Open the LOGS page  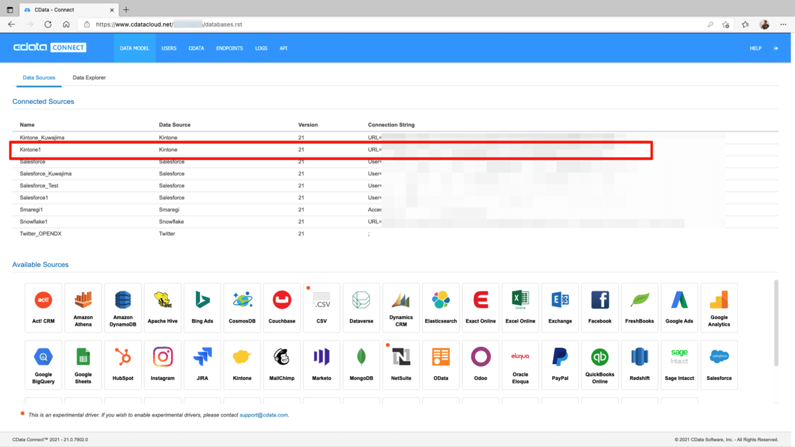coord(261,48)
